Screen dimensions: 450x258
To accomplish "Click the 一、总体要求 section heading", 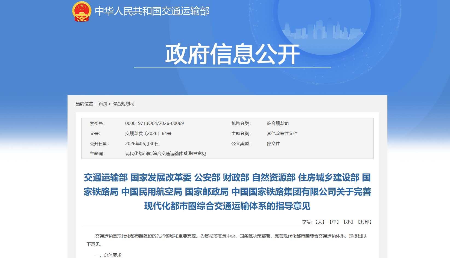I will click(108, 255).
